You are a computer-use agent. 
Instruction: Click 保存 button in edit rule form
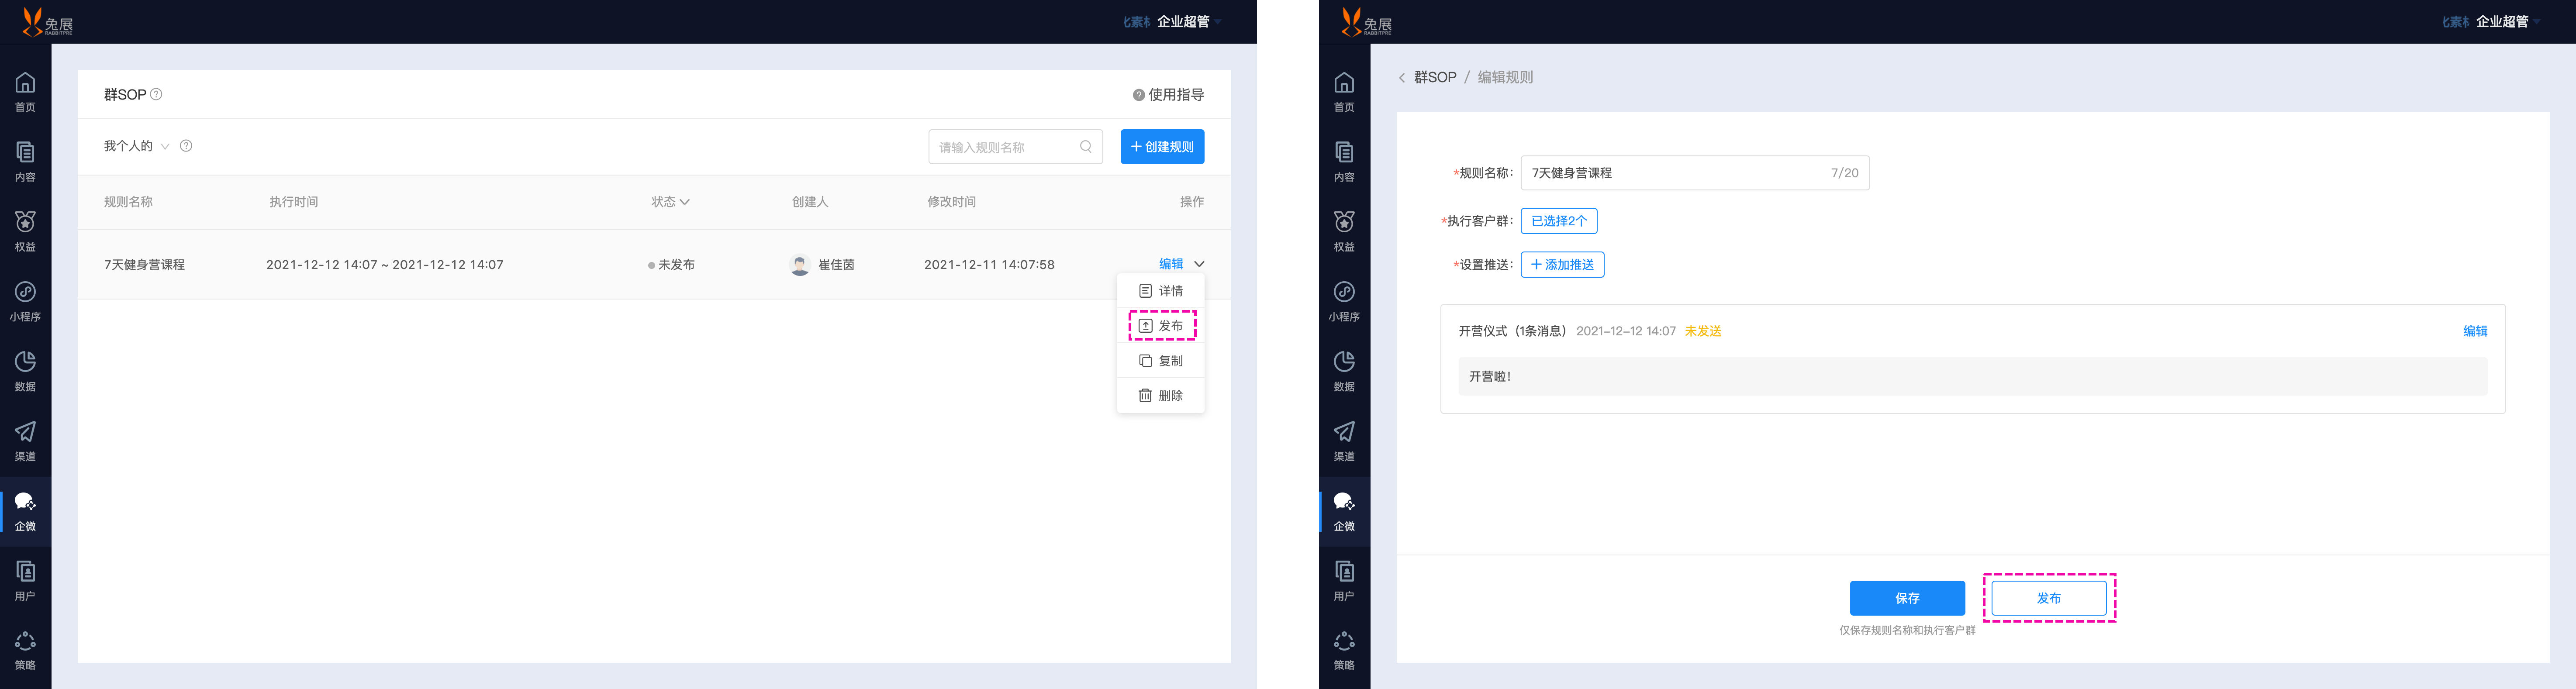tap(1907, 598)
